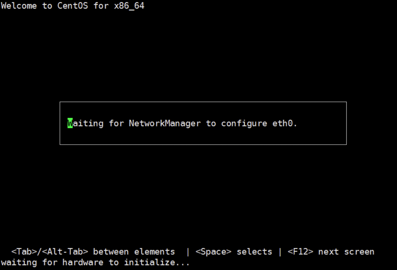
Task: Click the "<F12>" key hint
Action: [301, 252]
